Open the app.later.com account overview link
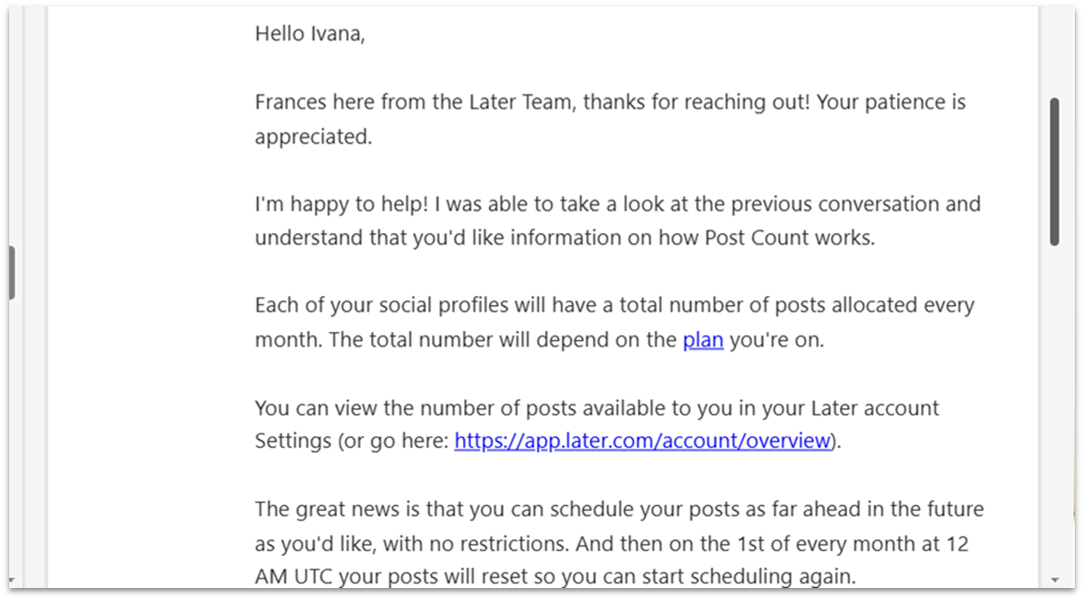Viewport: 1084px width, 600px height. [x=643, y=441]
